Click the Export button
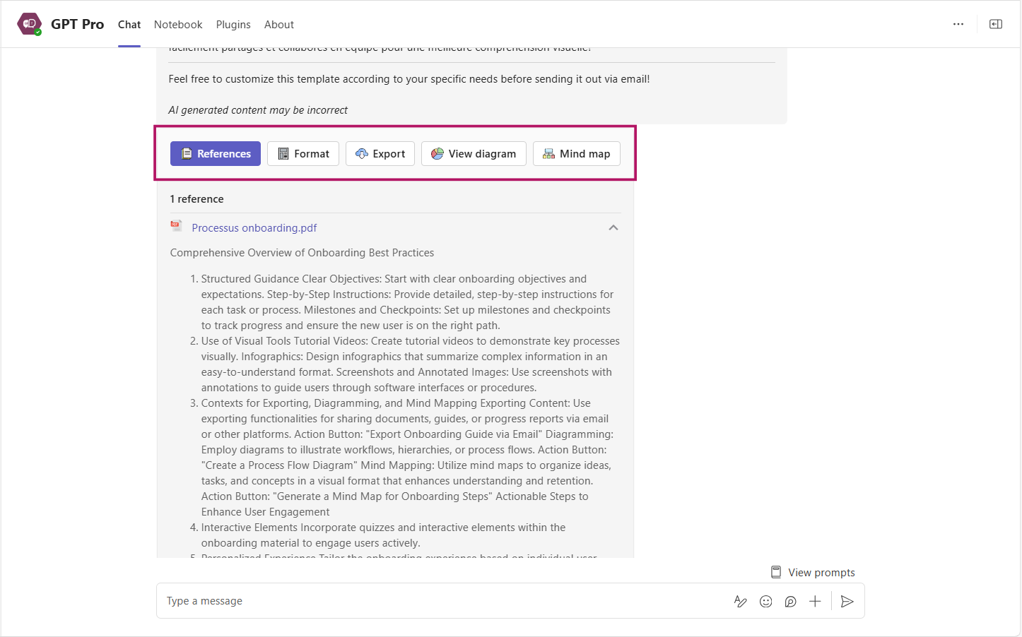The image size is (1022, 637). click(380, 154)
